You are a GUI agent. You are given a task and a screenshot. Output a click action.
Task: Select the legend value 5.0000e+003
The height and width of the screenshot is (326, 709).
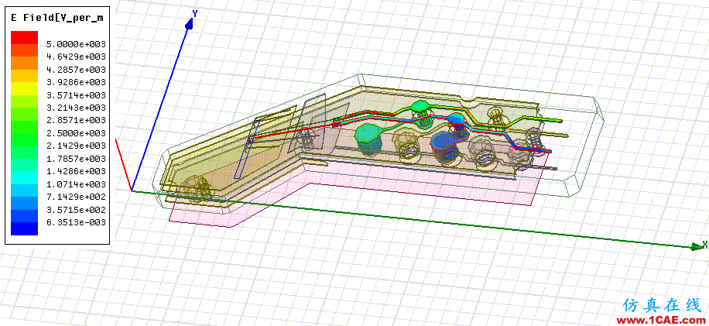76,44
